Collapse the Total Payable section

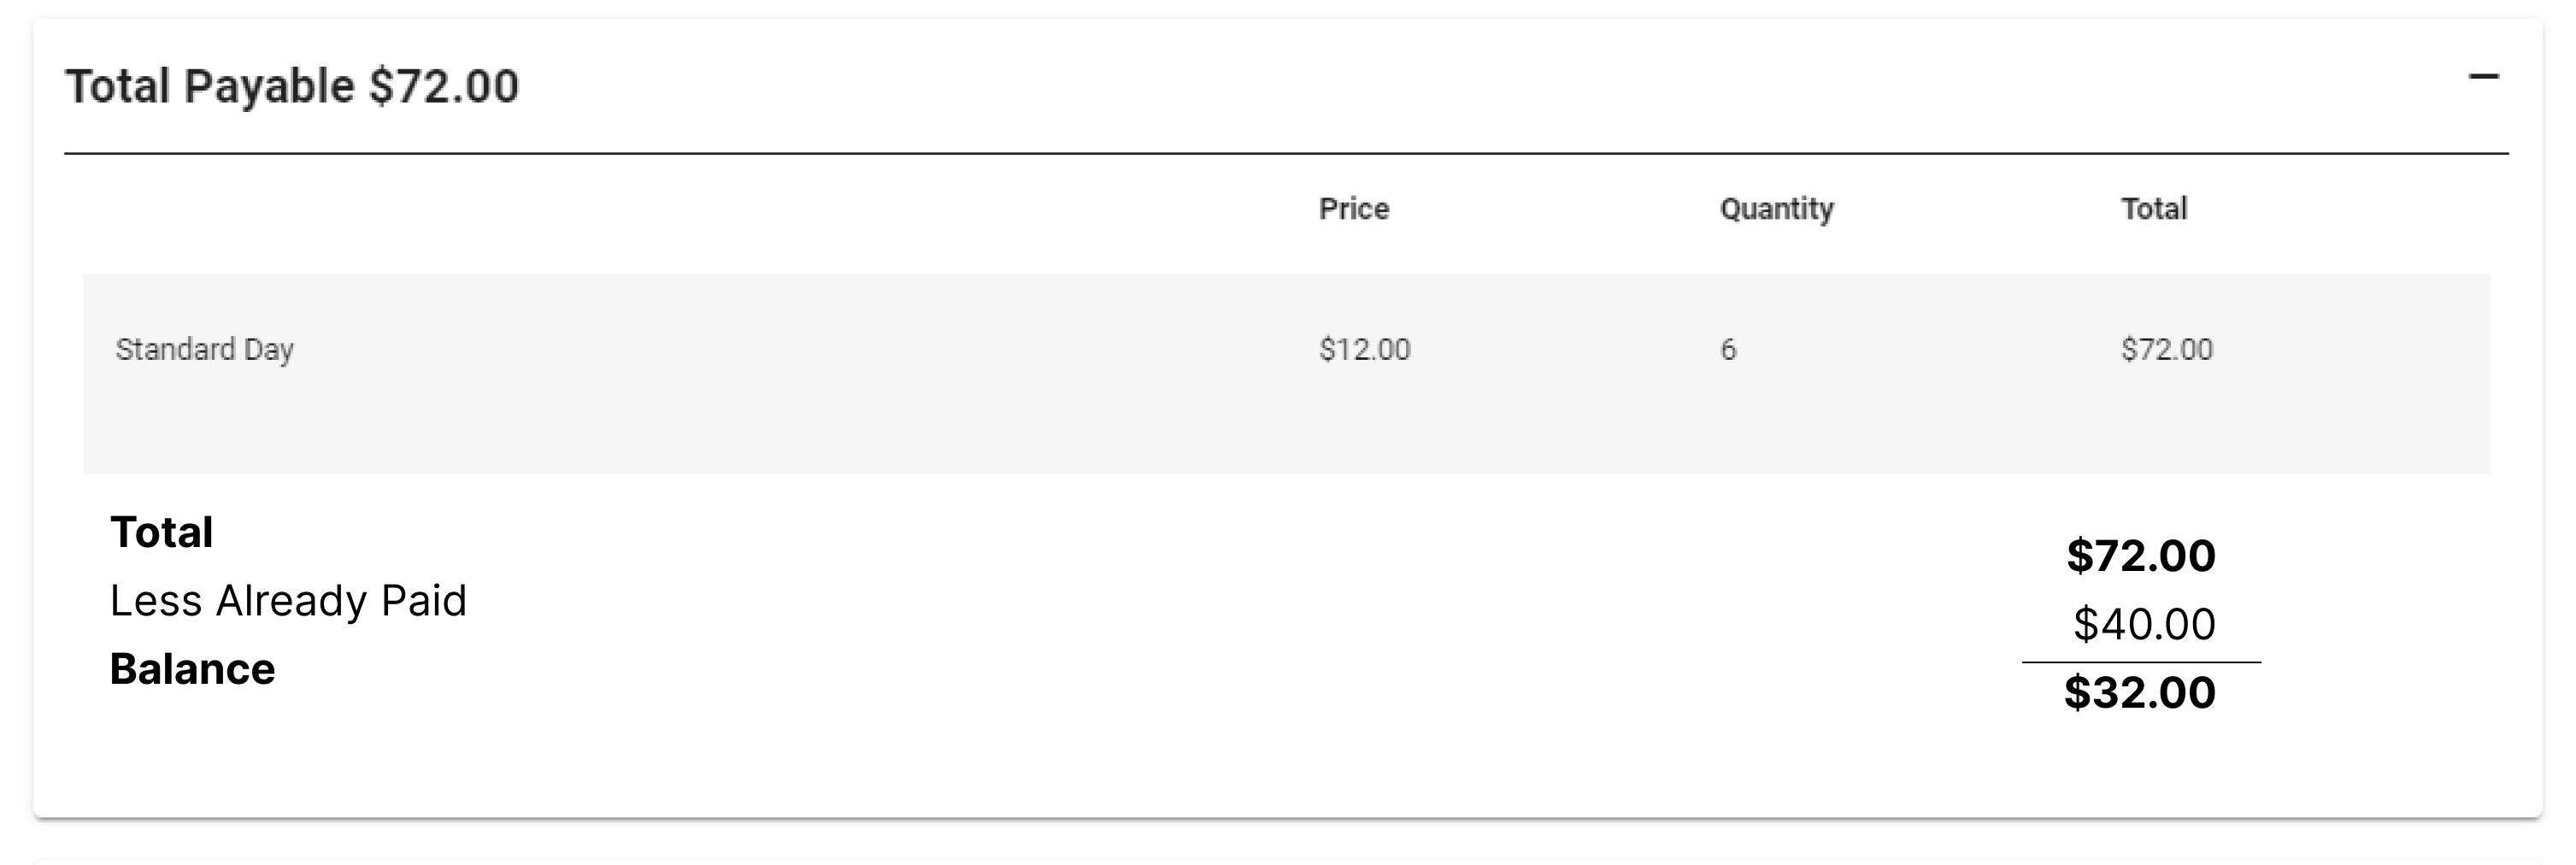coord(2483,77)
